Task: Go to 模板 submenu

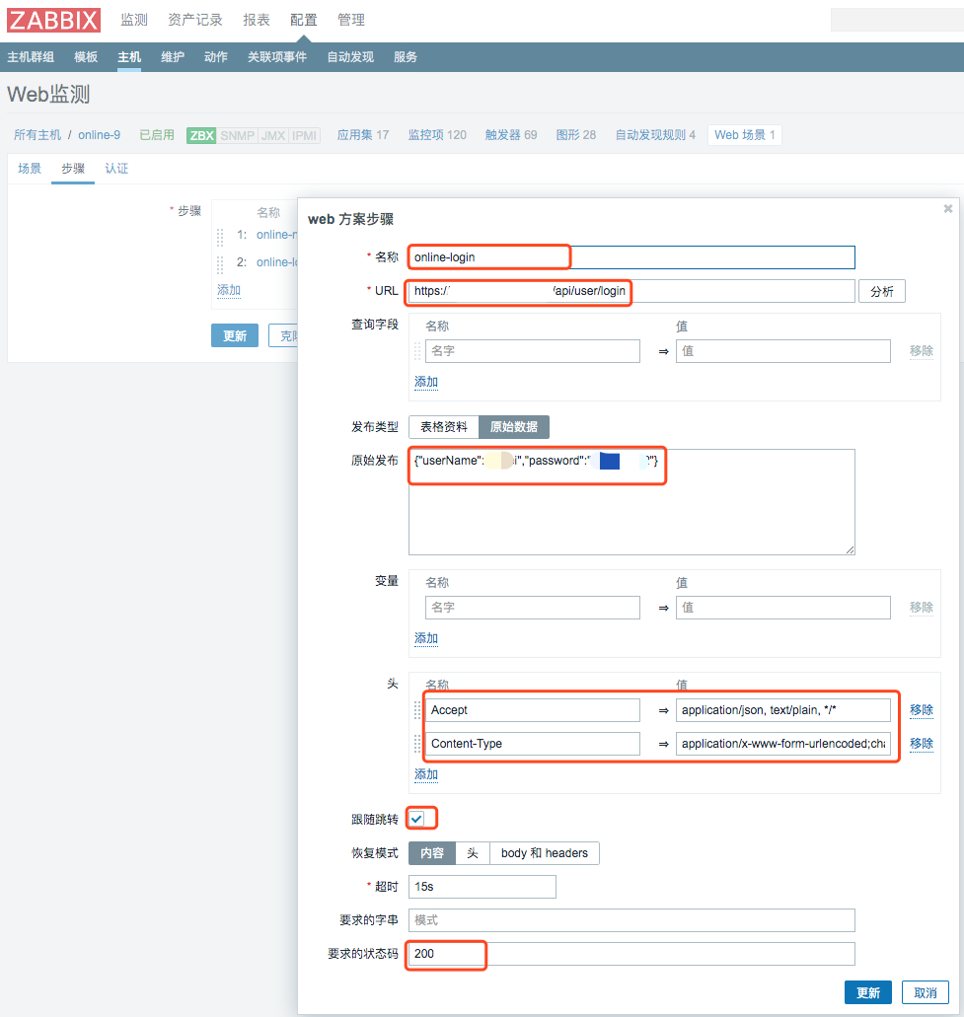Action: coord(86,57)
